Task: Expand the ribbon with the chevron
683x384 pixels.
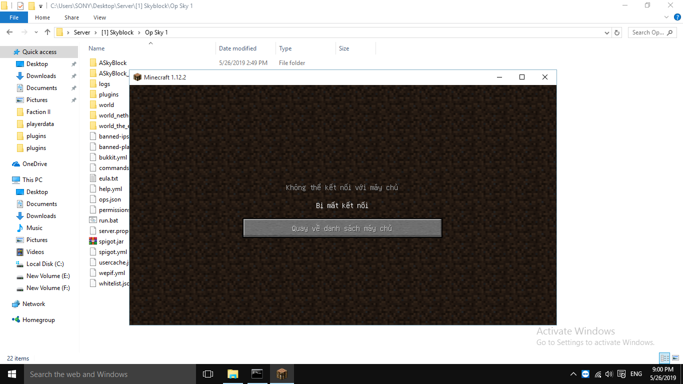Action: [666, 17]
